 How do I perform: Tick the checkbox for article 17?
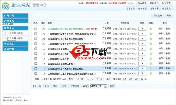[x=36, y=58]
